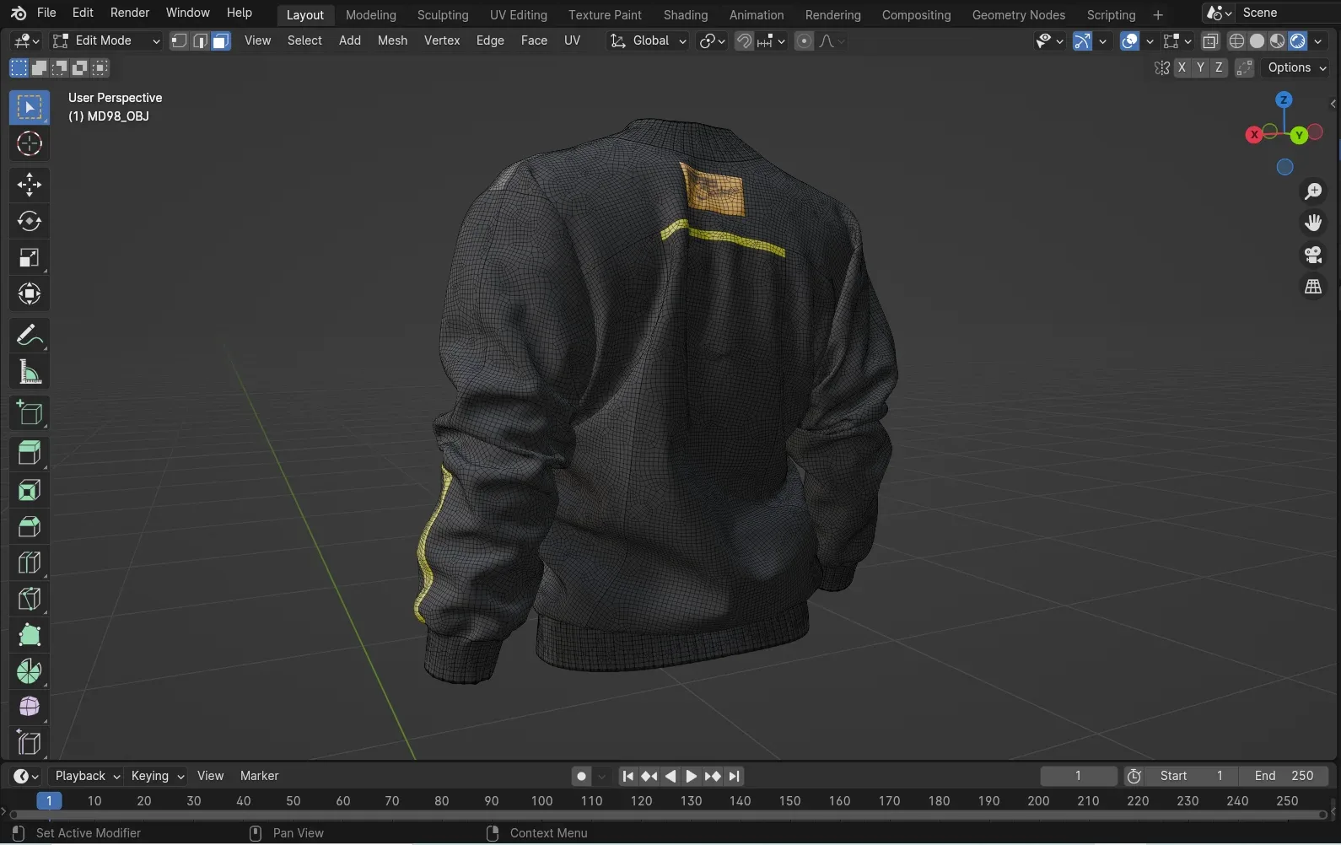Select the Move tool

coord(30,185)
